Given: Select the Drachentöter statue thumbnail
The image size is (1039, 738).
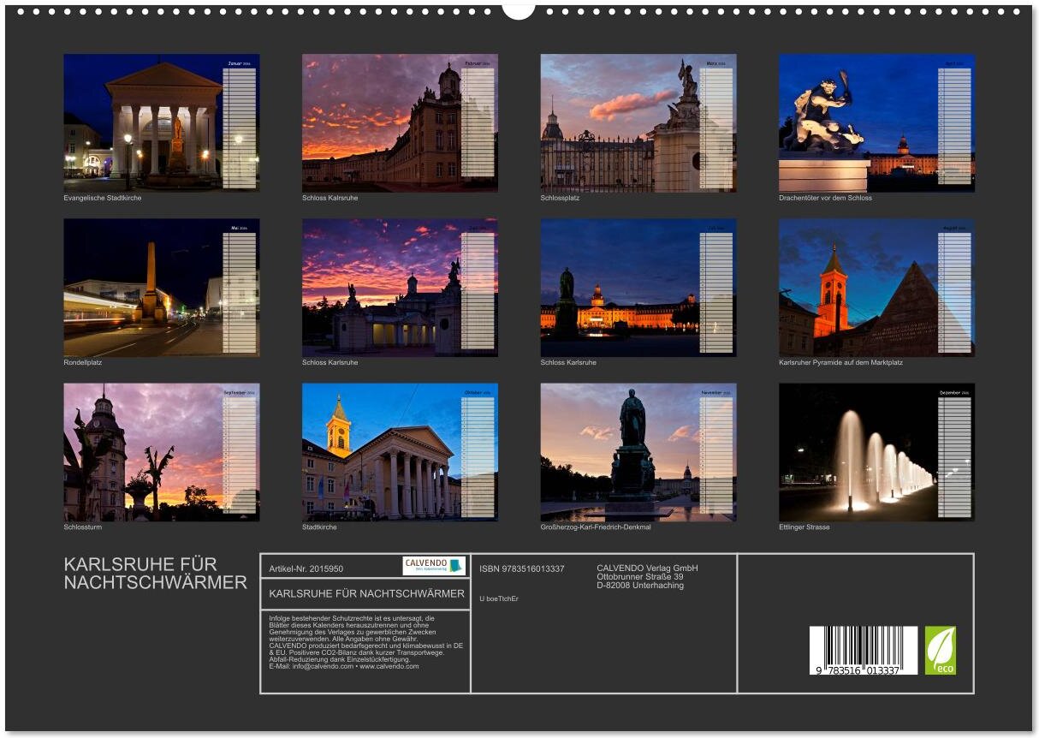Looking at the screenshot, I should 876,122.
